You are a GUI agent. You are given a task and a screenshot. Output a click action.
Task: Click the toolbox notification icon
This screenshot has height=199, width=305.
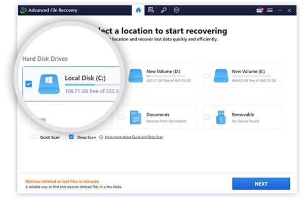tap(260, 10)
